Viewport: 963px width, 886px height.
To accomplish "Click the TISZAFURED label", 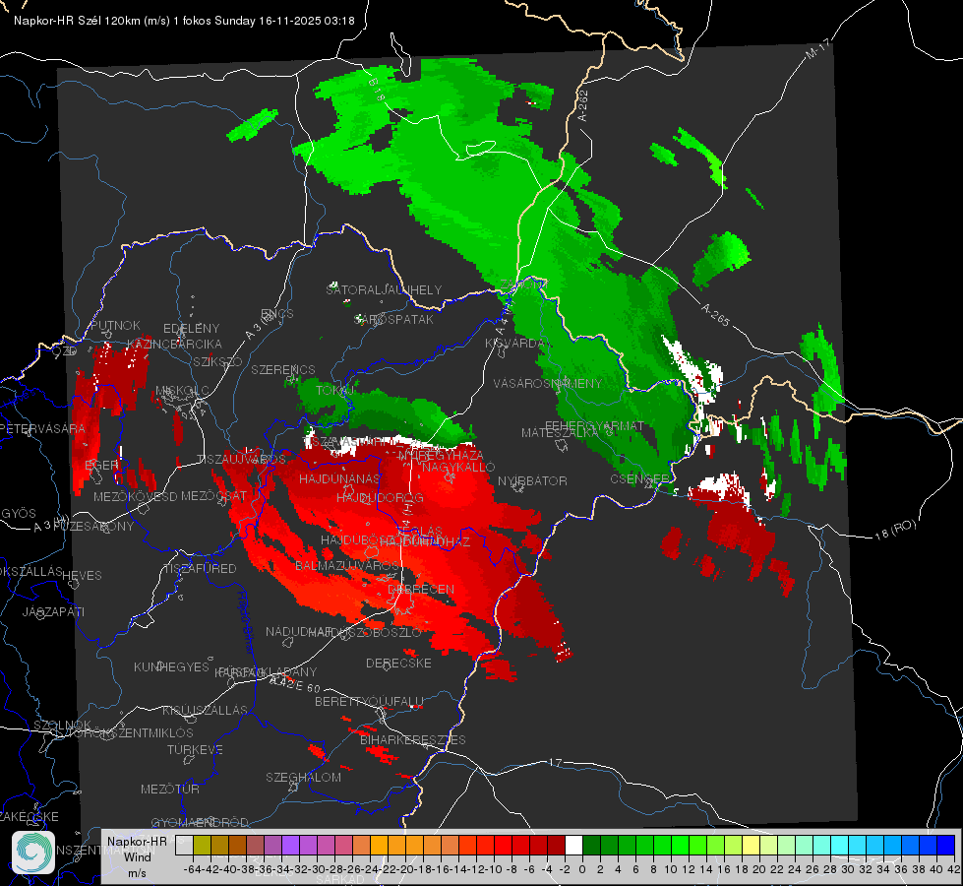I will pyautogui.click(x=200, y=569).
